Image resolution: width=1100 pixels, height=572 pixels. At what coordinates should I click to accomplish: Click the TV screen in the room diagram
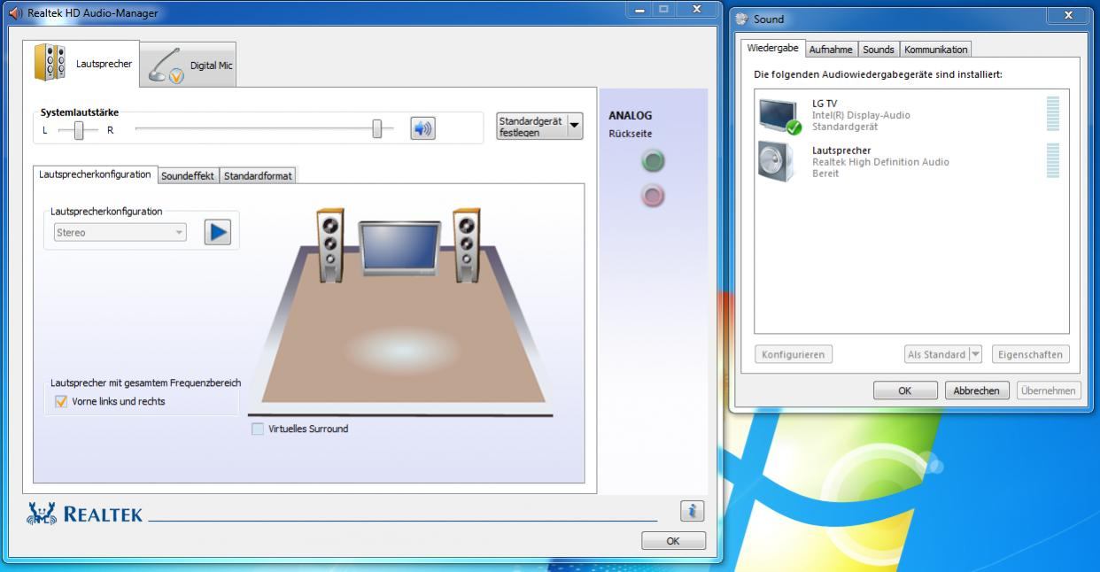399,250
